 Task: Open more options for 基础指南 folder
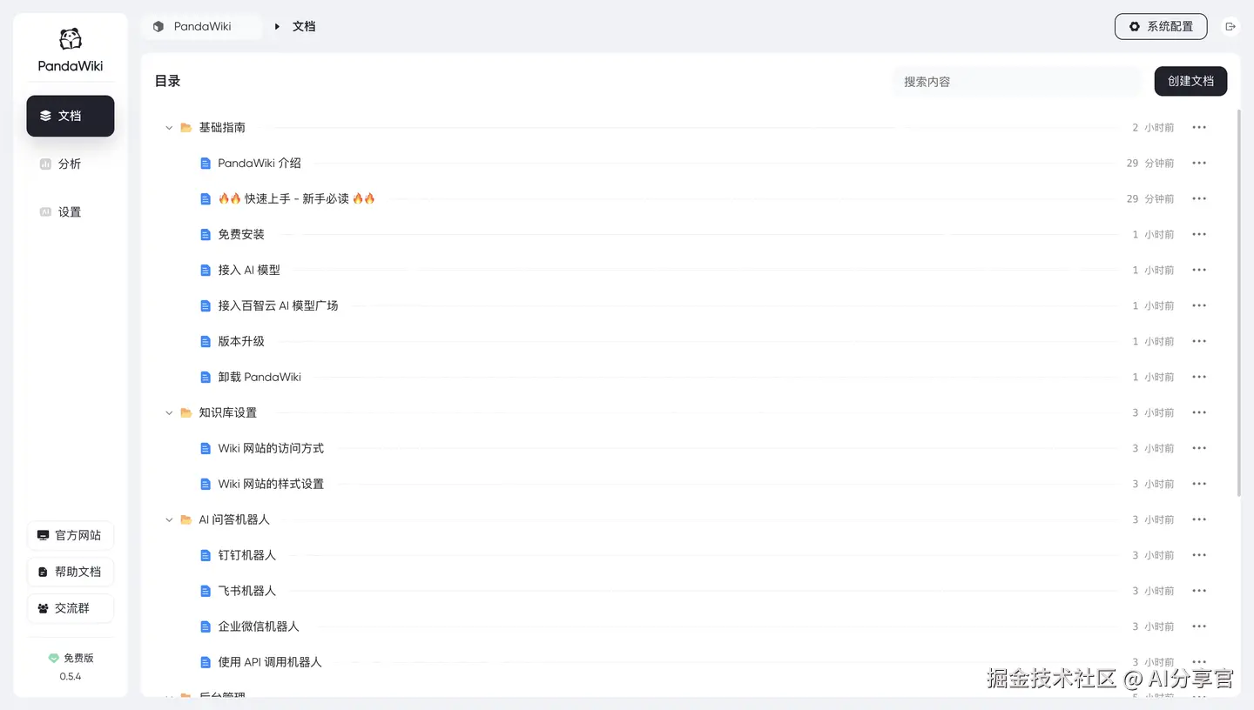click(x=1199, y=128)
